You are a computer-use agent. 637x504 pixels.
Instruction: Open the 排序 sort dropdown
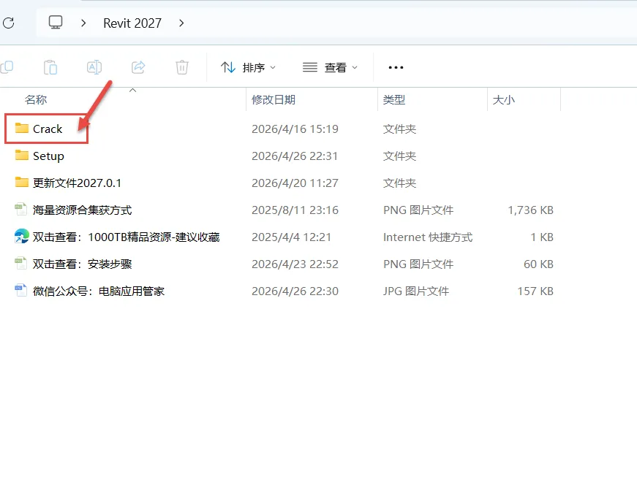[248, 67]
